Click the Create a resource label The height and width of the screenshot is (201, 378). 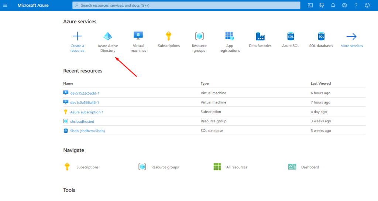pos(78,48)
